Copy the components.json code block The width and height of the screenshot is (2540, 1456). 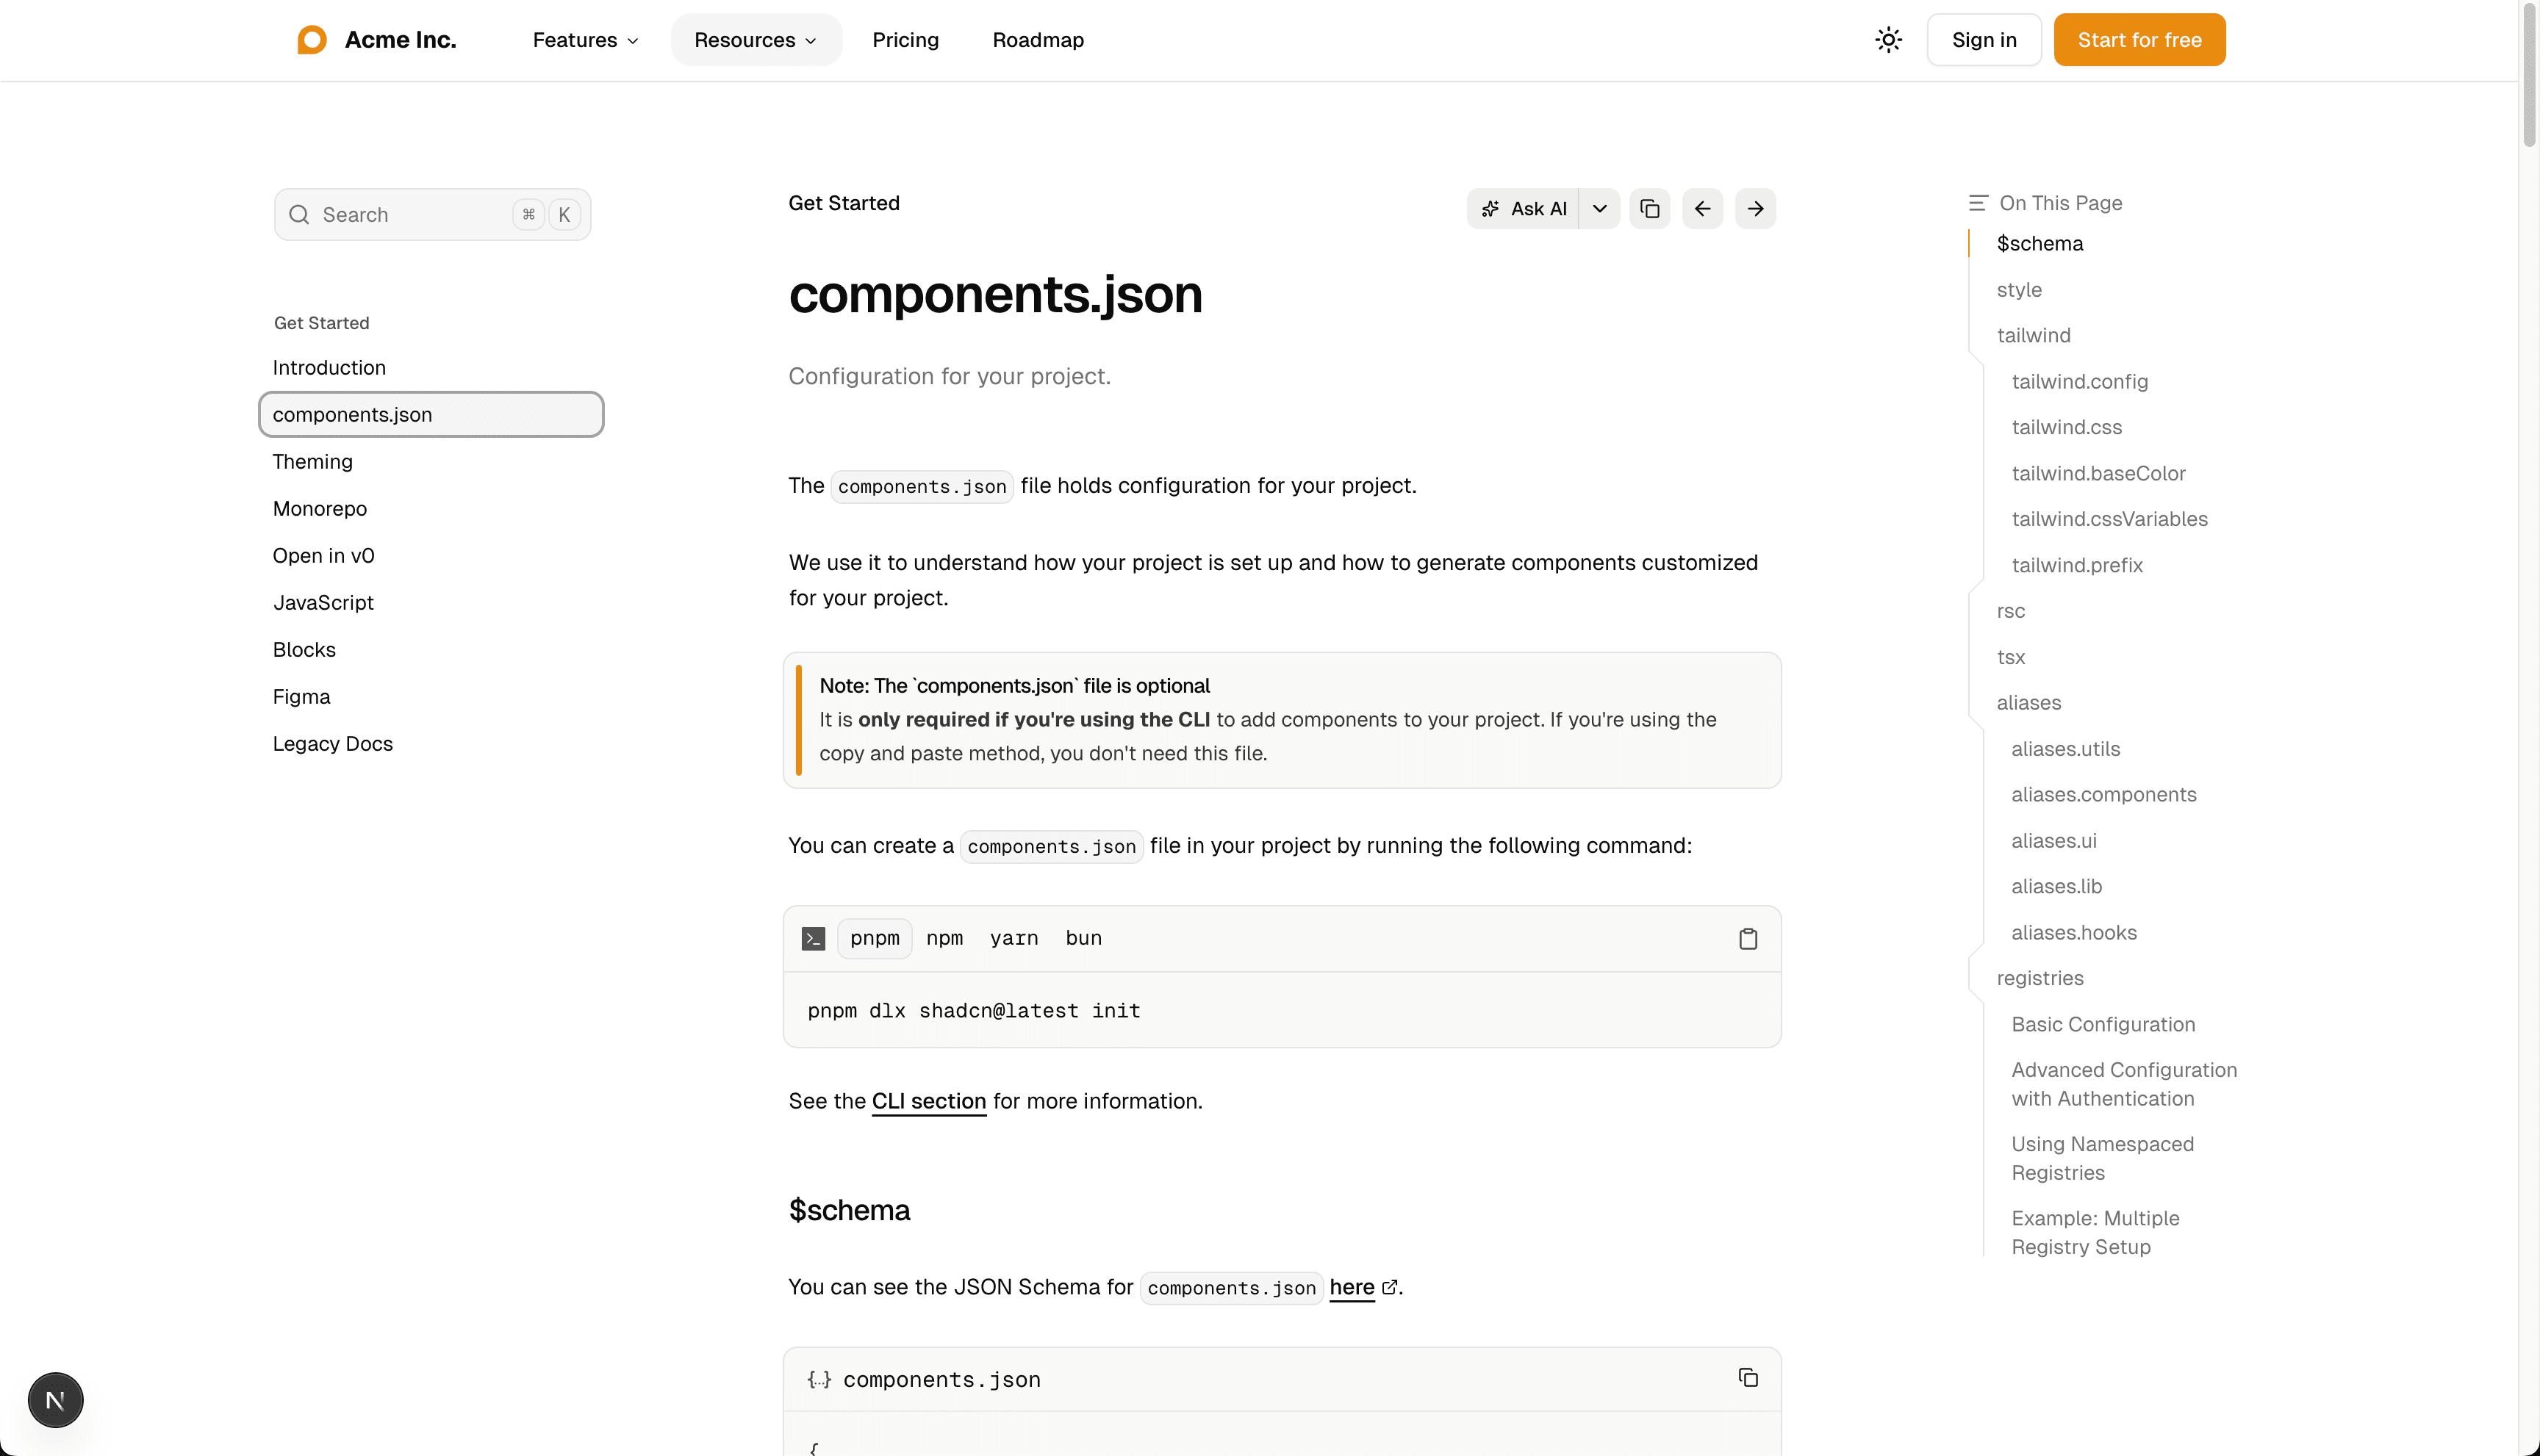[x=1748, y=1377]
